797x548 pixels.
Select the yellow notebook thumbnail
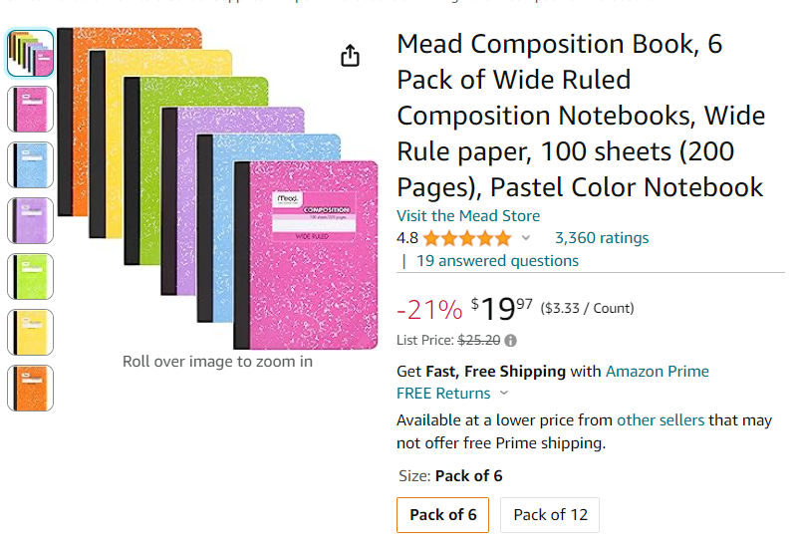[30, 333]
